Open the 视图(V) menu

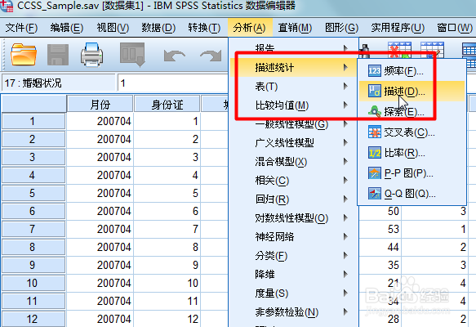pos(113,28)
